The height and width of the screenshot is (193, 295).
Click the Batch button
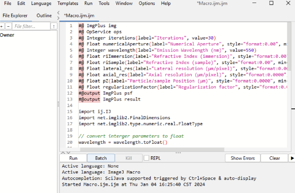click(101, 158)
